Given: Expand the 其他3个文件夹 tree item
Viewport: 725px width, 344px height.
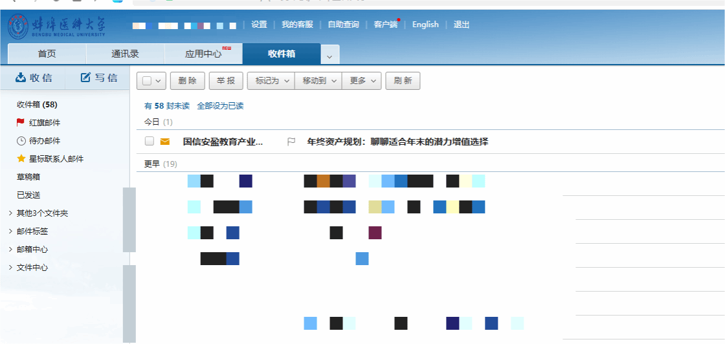Looking at the screenshot, I should pyautogui.click(x=10, y=213).
